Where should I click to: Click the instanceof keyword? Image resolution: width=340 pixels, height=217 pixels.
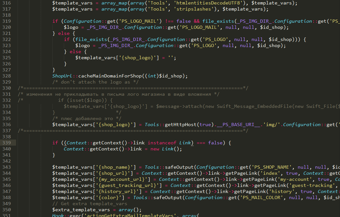(162, 143)
